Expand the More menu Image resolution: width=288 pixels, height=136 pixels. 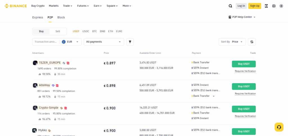point(127,6)
